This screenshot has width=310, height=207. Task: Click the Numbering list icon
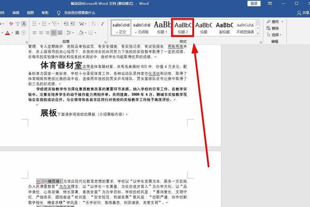(44, 24)
